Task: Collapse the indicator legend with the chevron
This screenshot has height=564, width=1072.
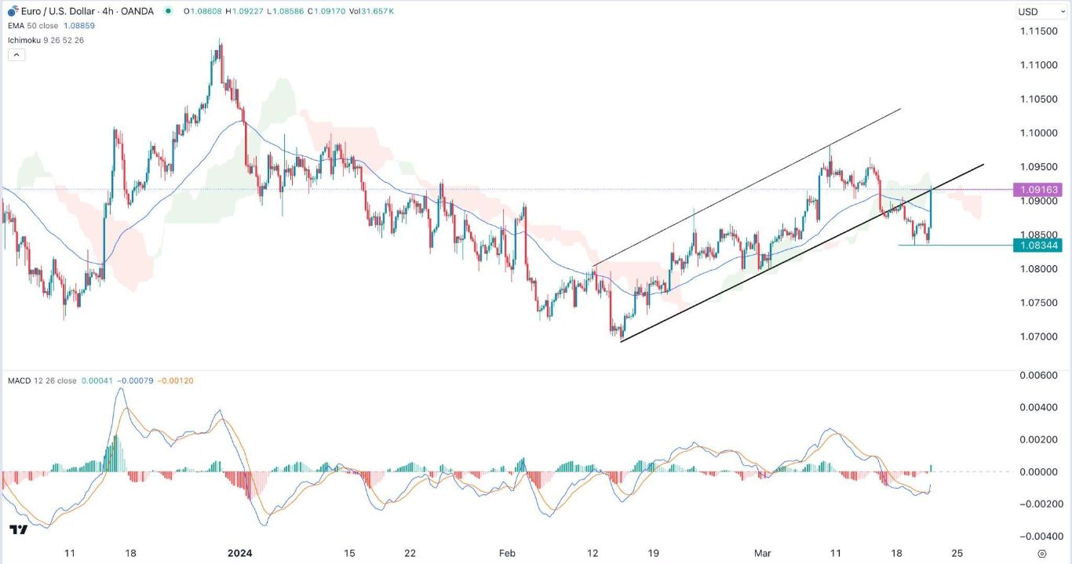Action: pos(16,55)
